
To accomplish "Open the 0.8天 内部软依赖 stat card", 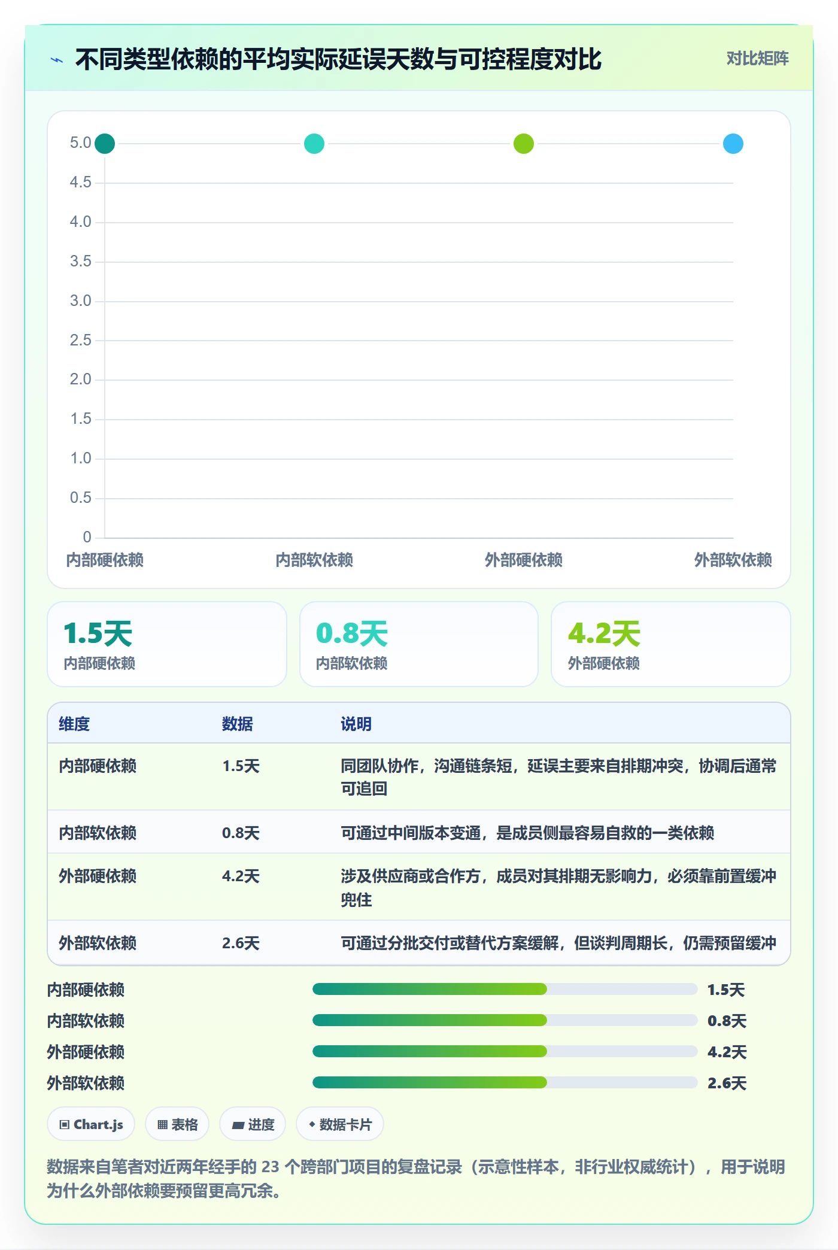I will click(x=419, y=644).
